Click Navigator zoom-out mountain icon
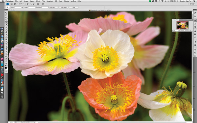Viewport: 197px width, 123px height. pyautogui.click(x=179, y=31)
